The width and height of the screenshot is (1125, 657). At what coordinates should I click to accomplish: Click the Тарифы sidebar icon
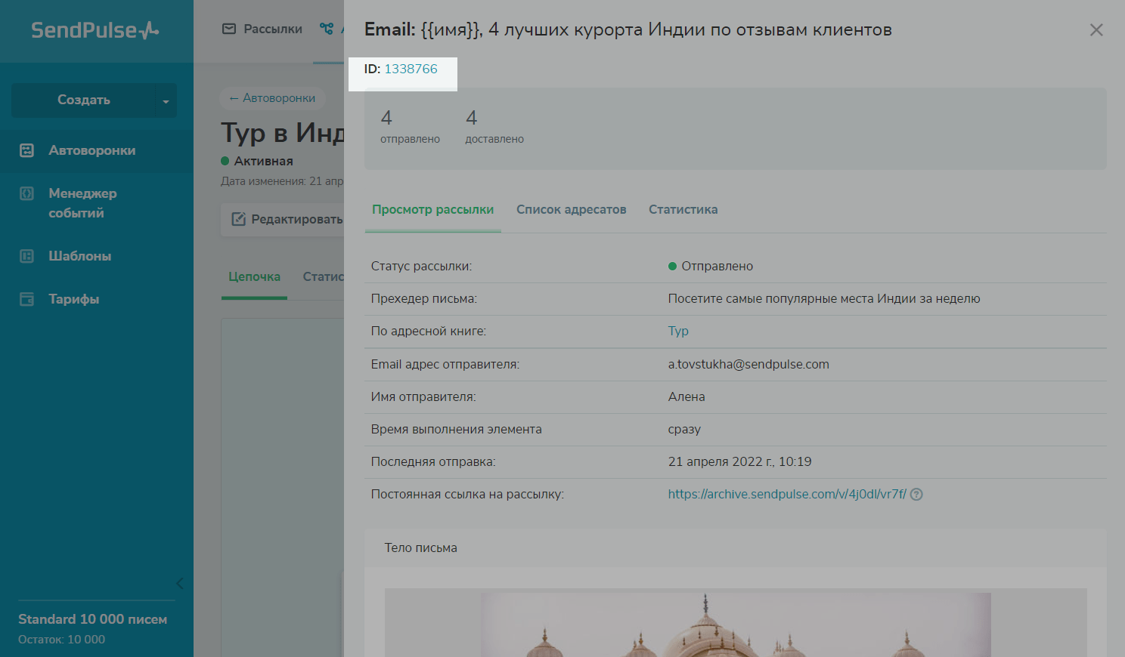point(27,299)
